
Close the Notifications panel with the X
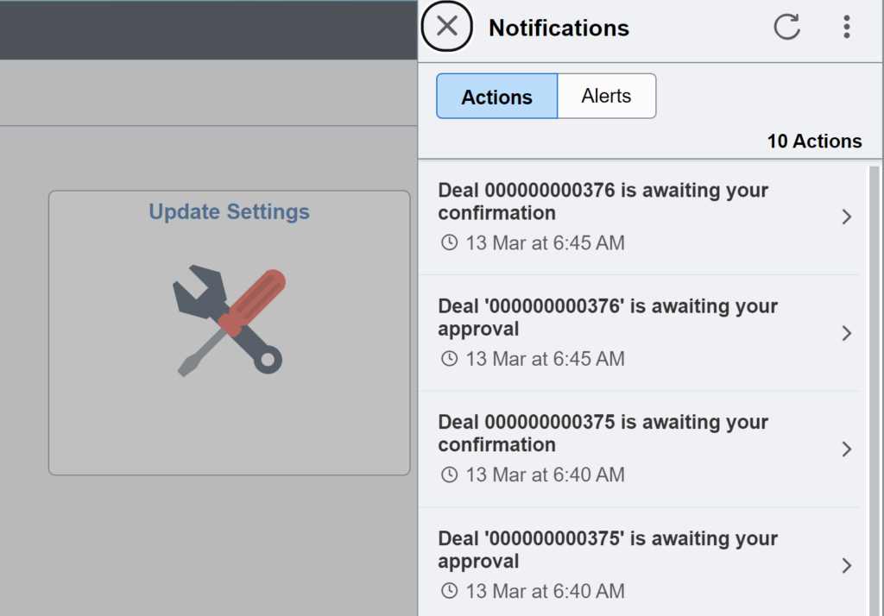coord(446,27)
